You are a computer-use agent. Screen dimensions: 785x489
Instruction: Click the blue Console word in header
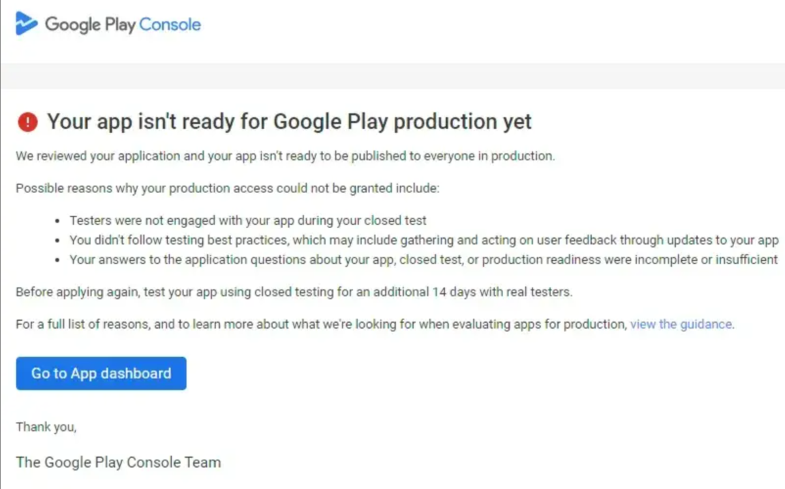(x=170, y=25)
